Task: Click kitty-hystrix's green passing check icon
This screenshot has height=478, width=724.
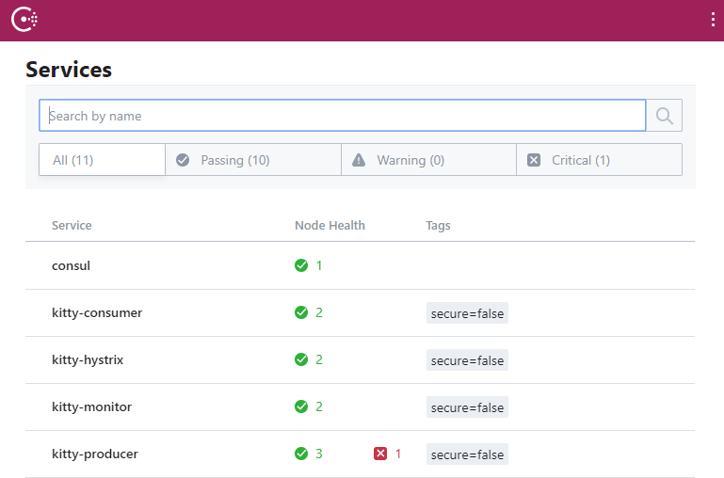Action: [x=301, y=359]
